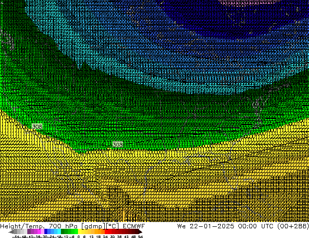
Task: Click the cyan swatch in the color legend
Action: [x=59, y=232]
